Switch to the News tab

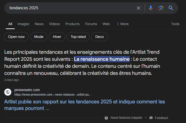[39, 24]
